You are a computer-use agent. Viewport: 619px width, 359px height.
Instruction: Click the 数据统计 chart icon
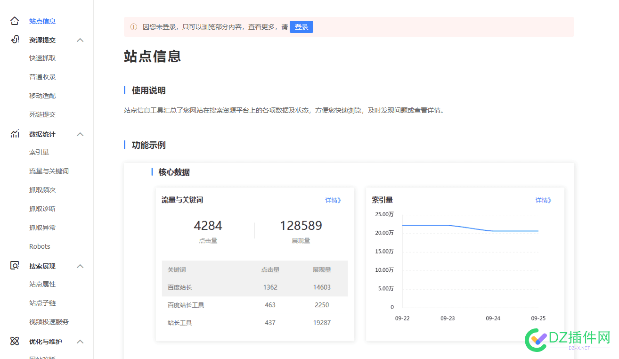pyautogui.click(x=15, y=134)
